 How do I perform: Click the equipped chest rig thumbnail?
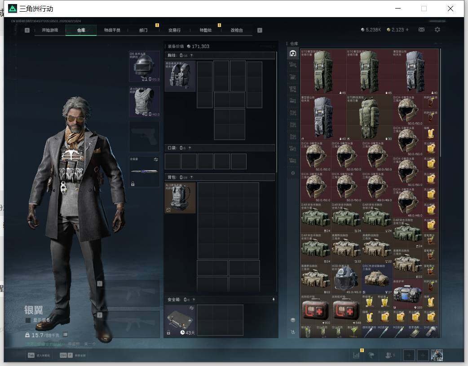pos(180,76)
